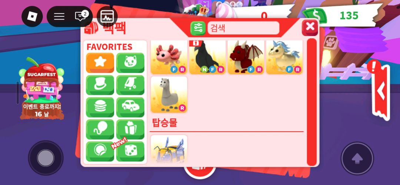
Task: Open the gift box category
Action: [x=130, y=129]
